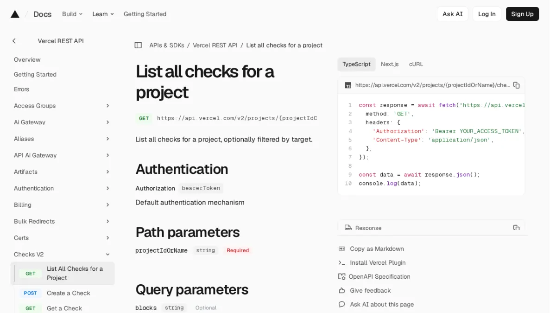The width and height of the screenshot is (556, 313).
Task: Select List All Checks for a Project item
Action: [x=63, y=274]
